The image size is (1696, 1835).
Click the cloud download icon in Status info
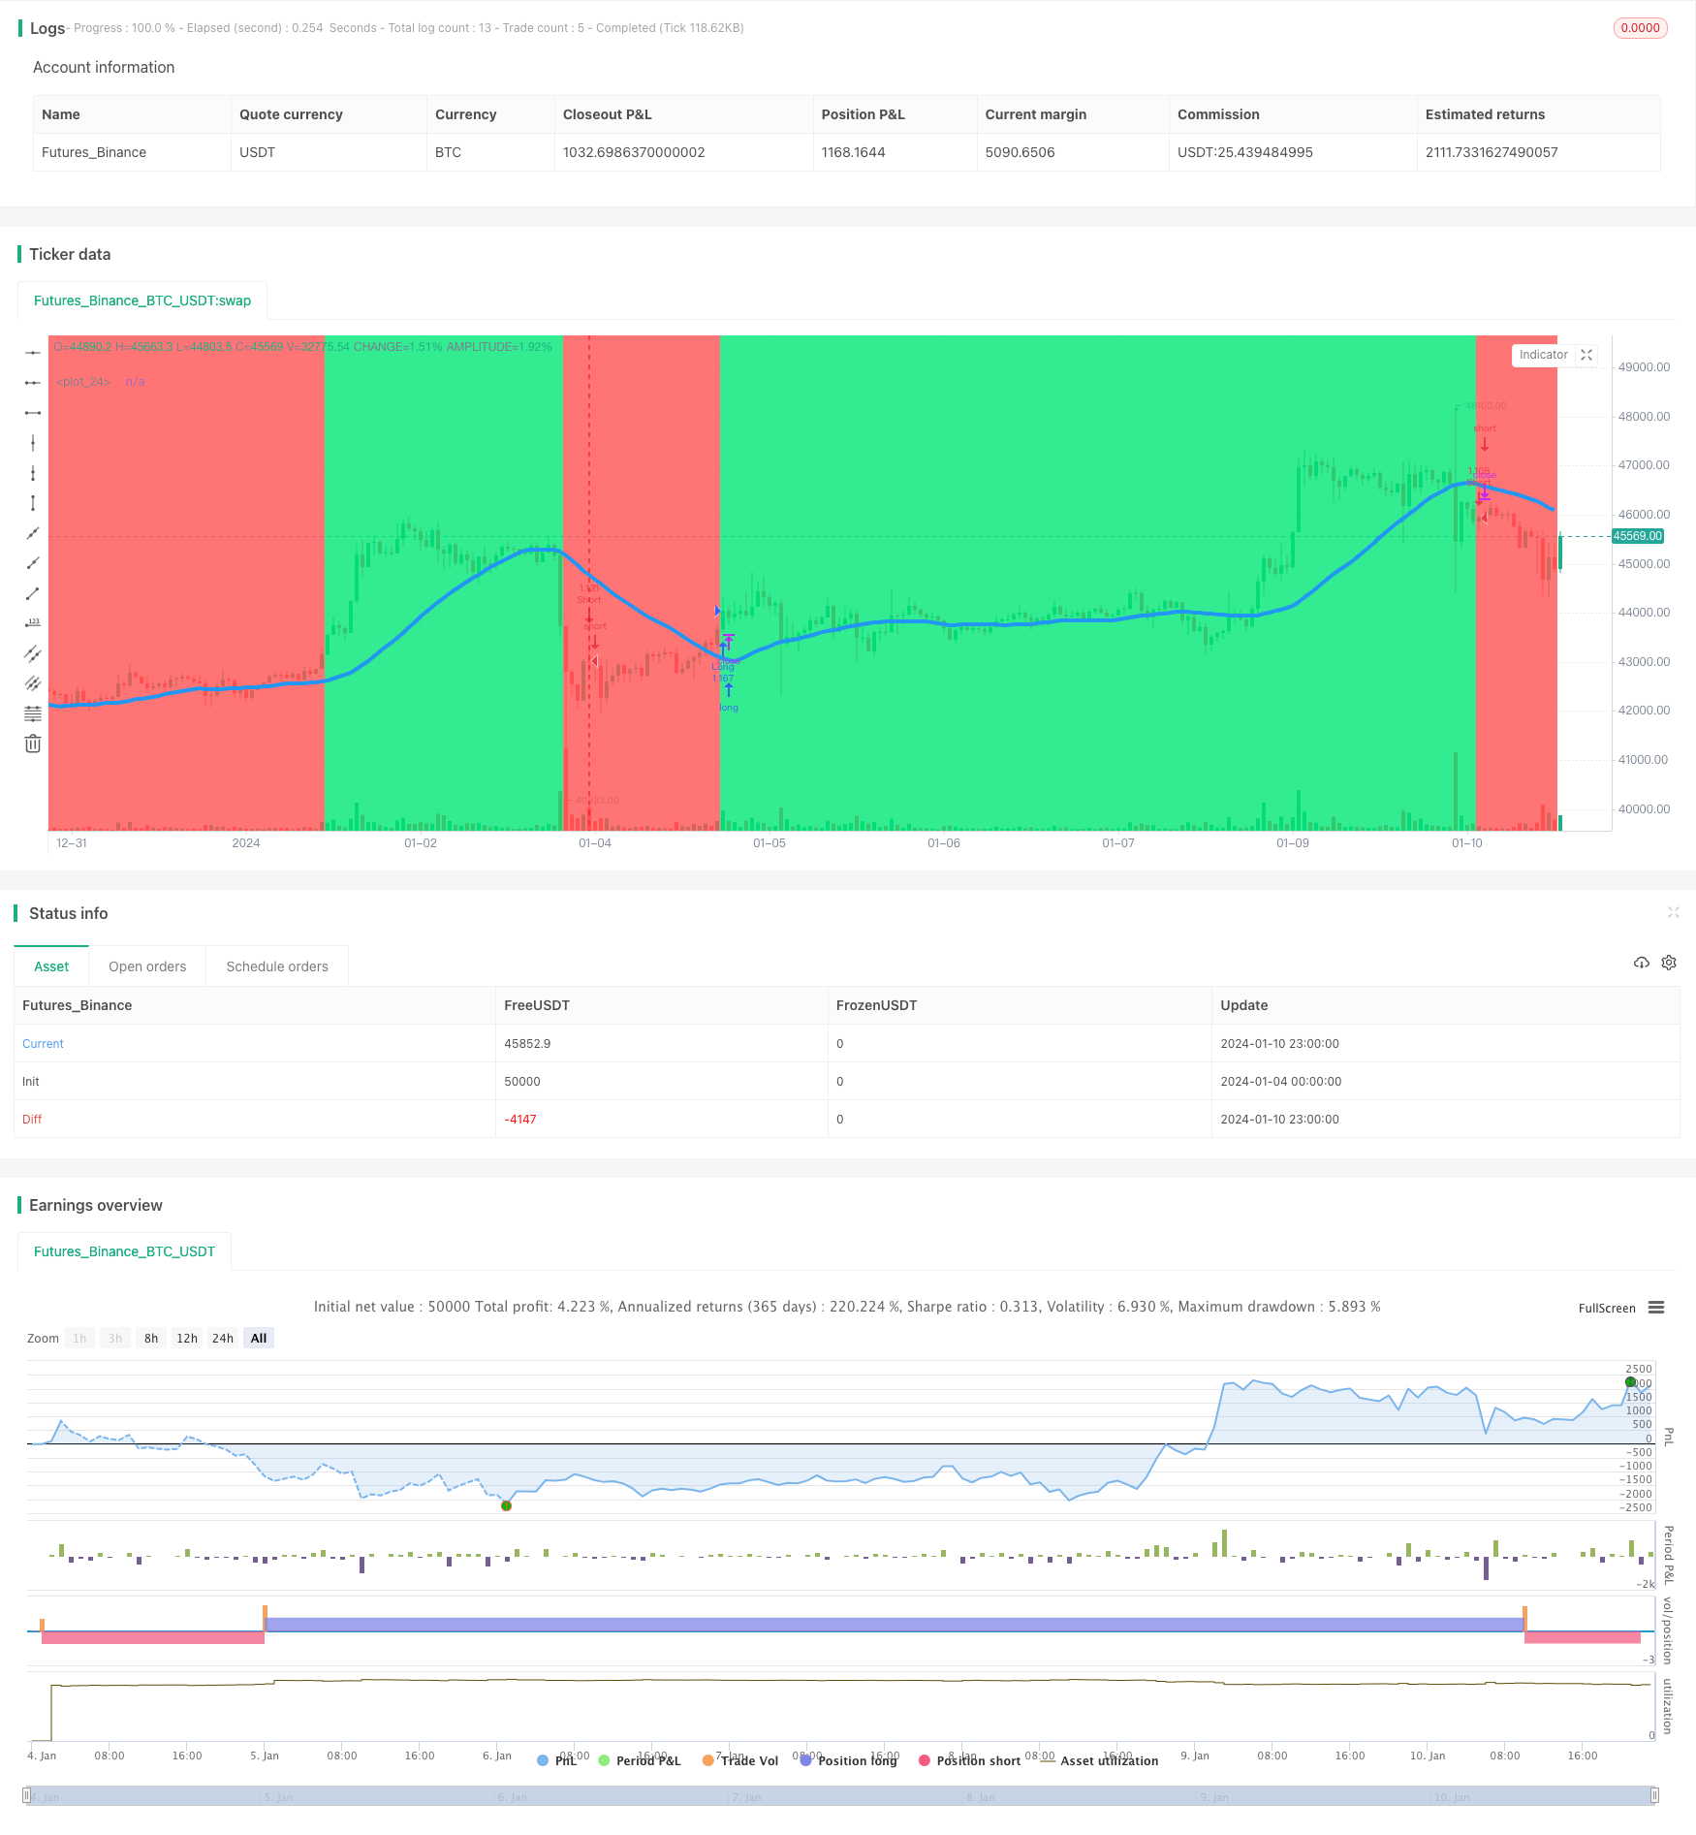click(1642, 963)
